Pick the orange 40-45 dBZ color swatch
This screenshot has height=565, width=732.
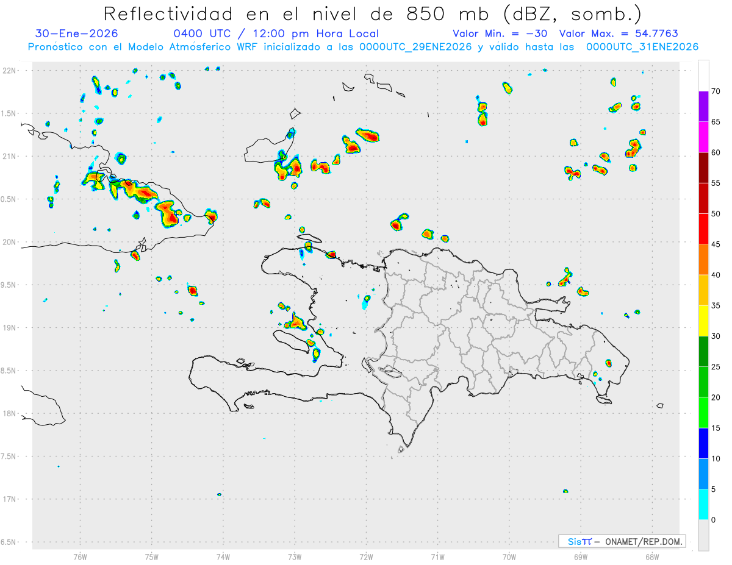(x=703, y=260)
